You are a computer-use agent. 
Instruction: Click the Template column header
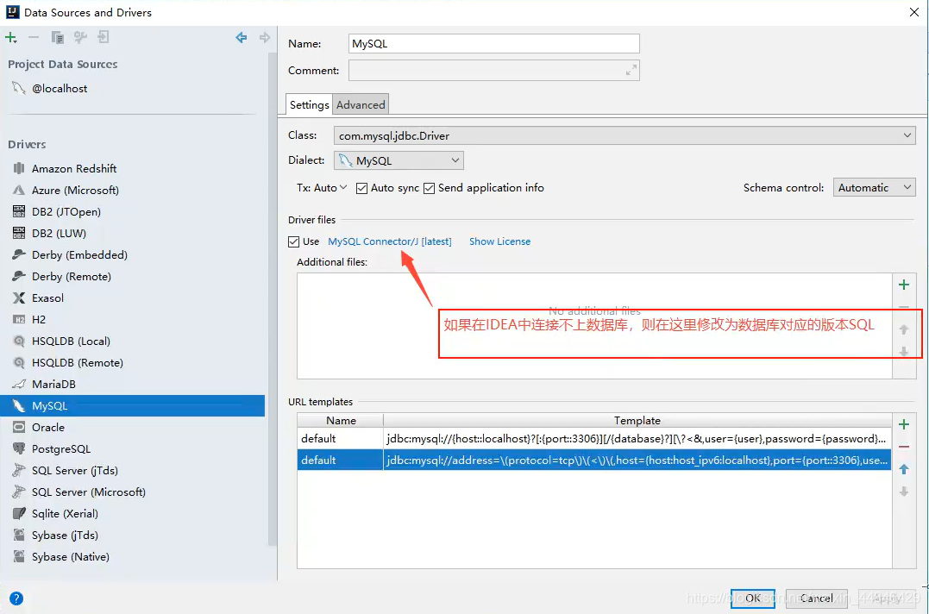(x=637, y=420)
